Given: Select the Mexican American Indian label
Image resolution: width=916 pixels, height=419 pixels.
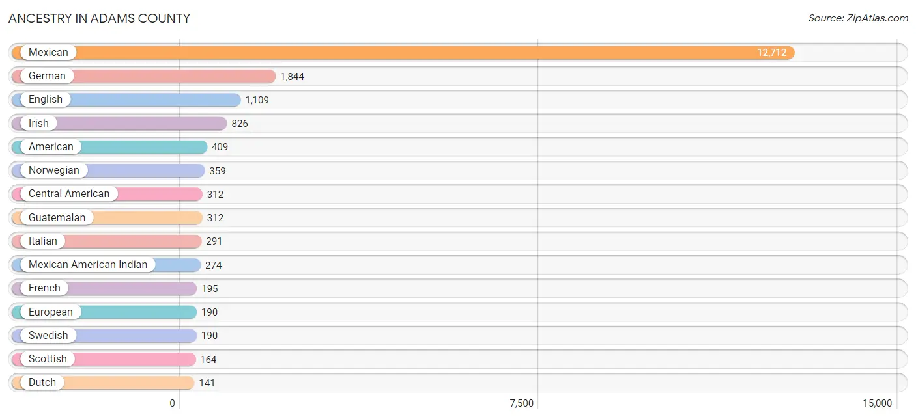Looking at the screenshot, I should point(88,265).
